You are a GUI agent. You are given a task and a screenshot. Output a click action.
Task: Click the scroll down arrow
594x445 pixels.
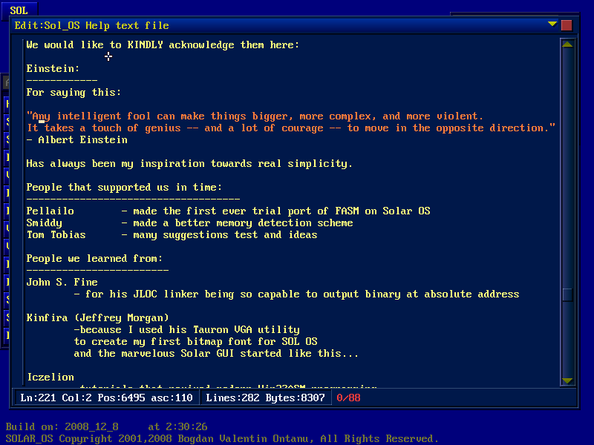(x=567, y=380)
